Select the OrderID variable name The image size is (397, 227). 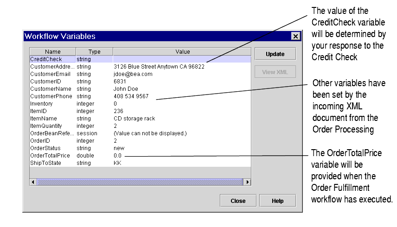pyautogui.click(x=40, y=140)
